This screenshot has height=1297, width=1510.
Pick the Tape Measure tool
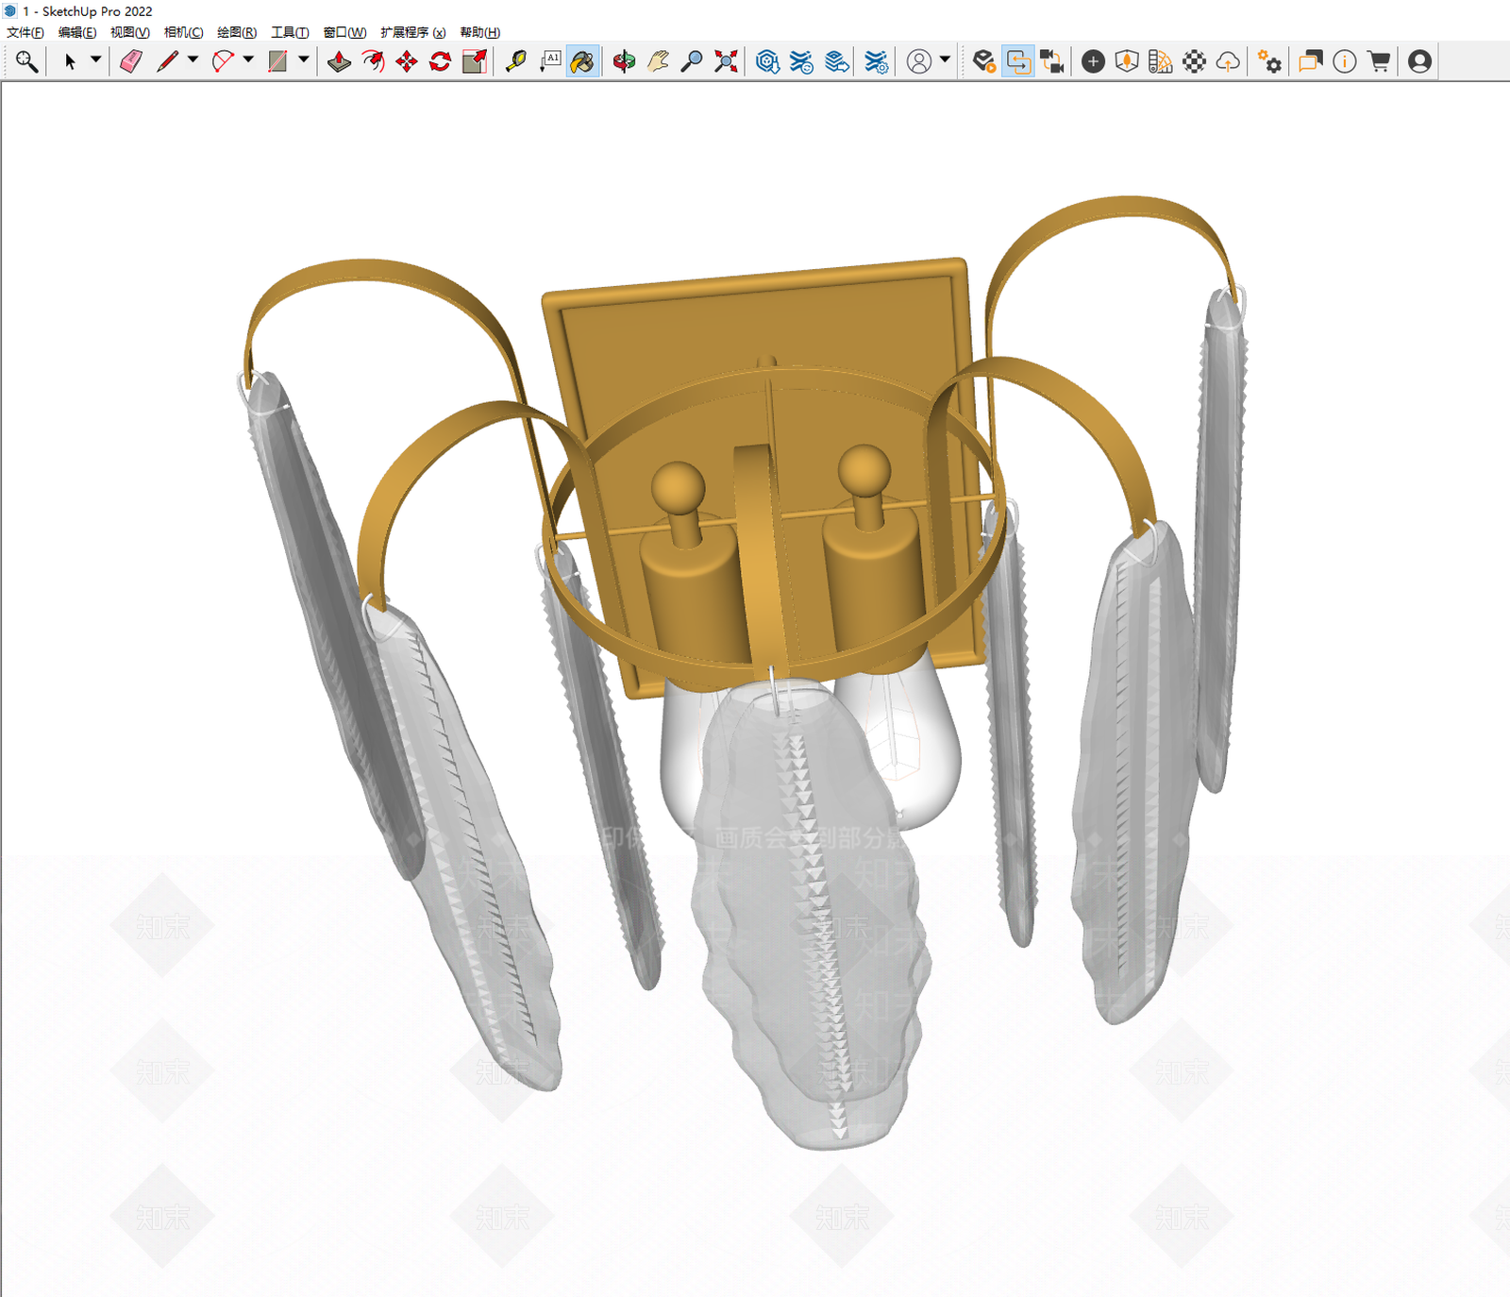[x=515, y=61]
